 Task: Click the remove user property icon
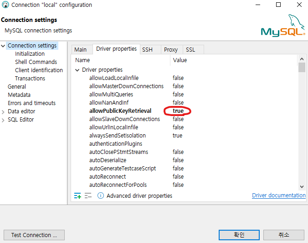pos(88,196)
